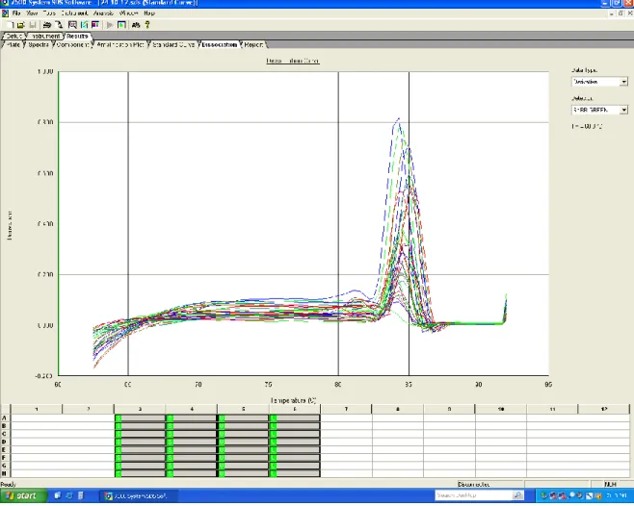634x506 pixels.
Task: Click the Windows Start button
Action: click(x=23, y=495)
